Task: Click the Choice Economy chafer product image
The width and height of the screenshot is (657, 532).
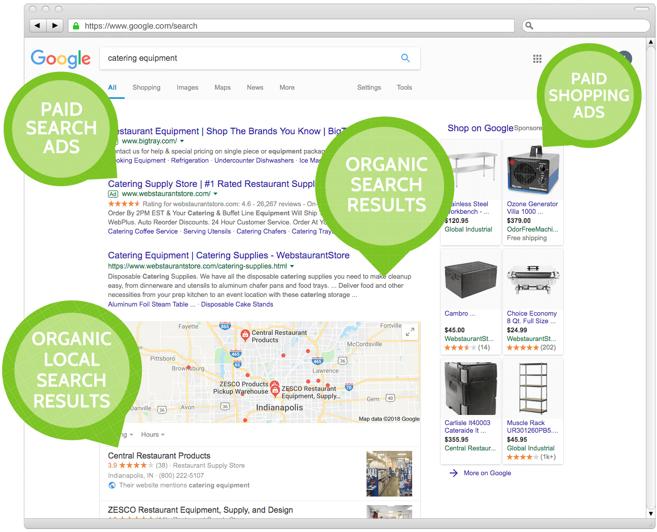Action: (533, 280)
